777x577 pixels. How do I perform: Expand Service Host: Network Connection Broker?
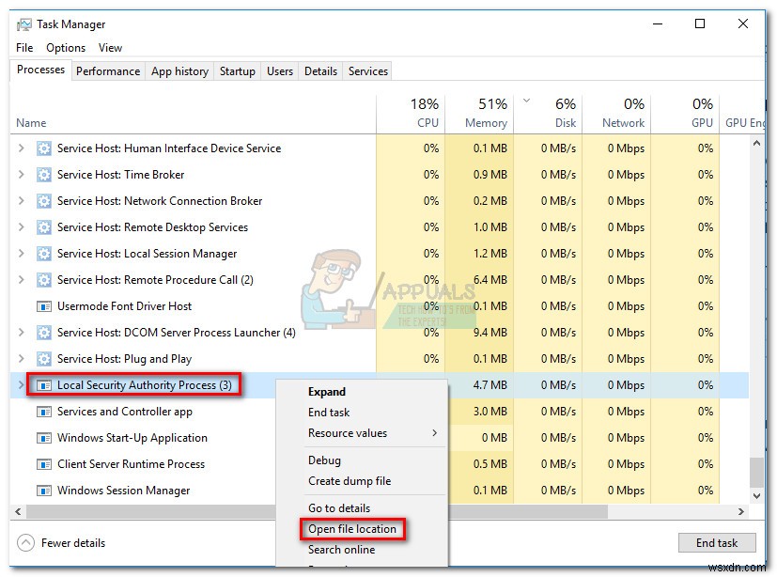click(x=22, y=200)
